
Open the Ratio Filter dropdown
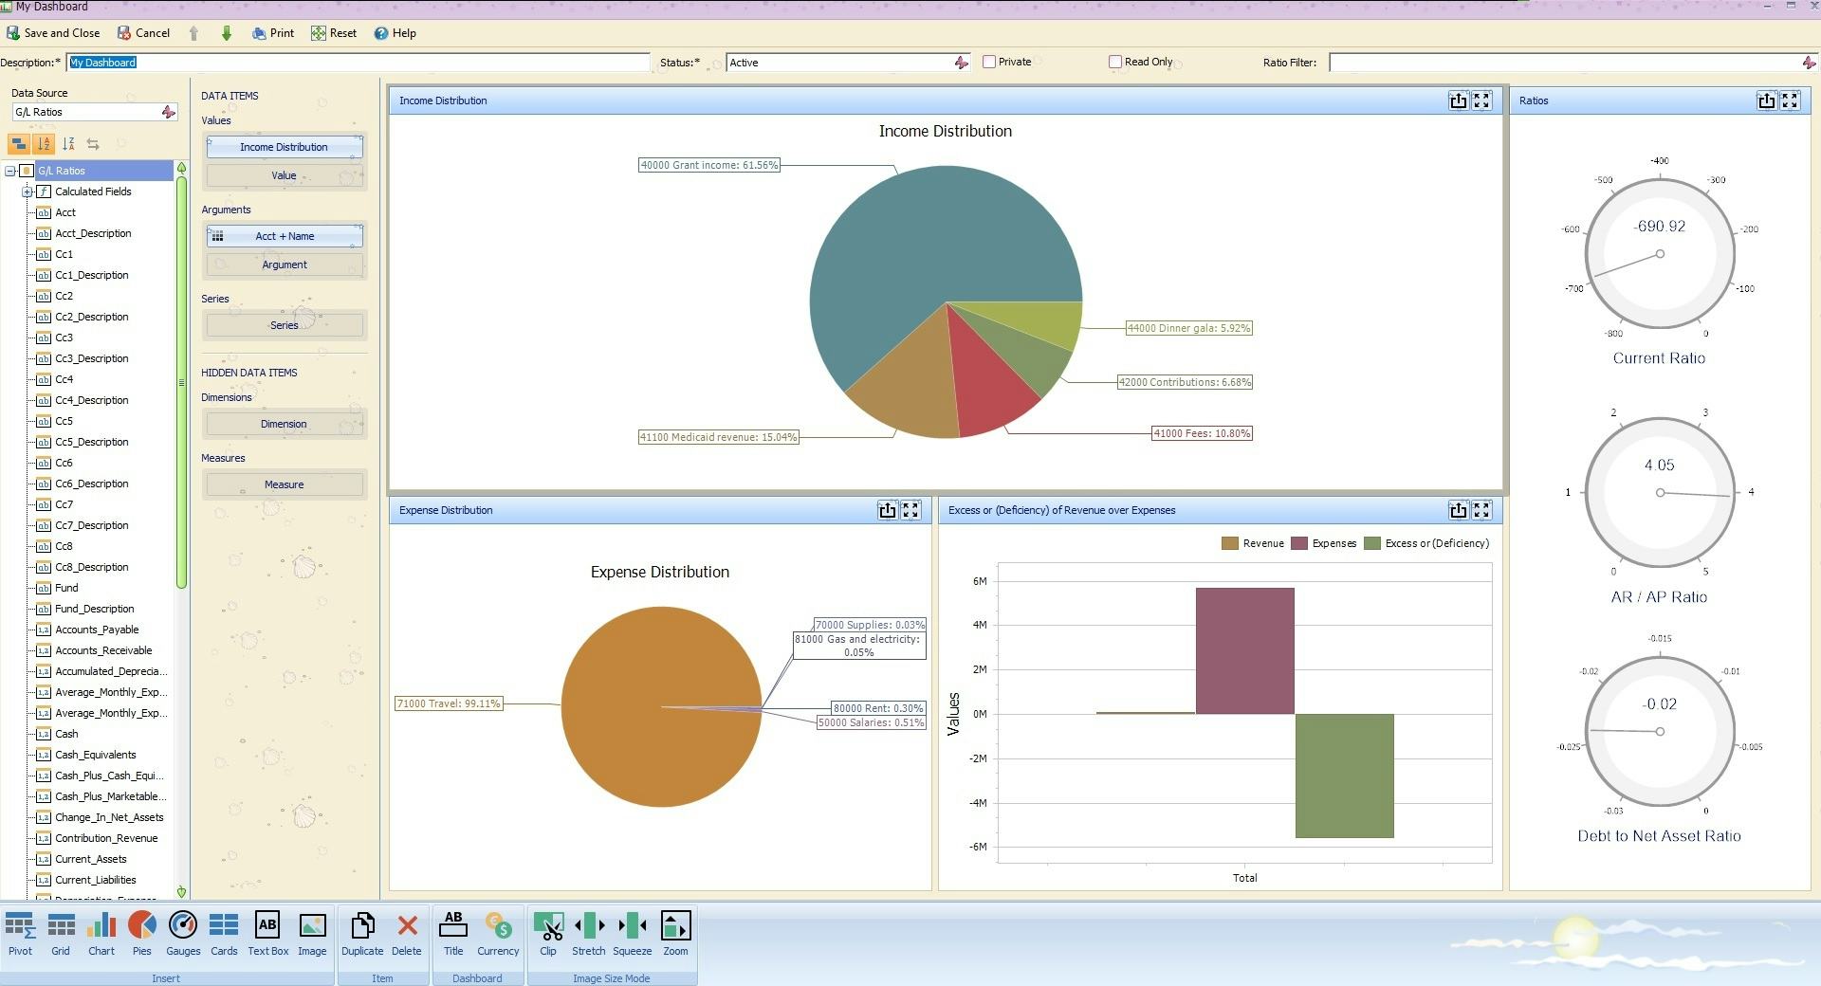coord(1809,63)
